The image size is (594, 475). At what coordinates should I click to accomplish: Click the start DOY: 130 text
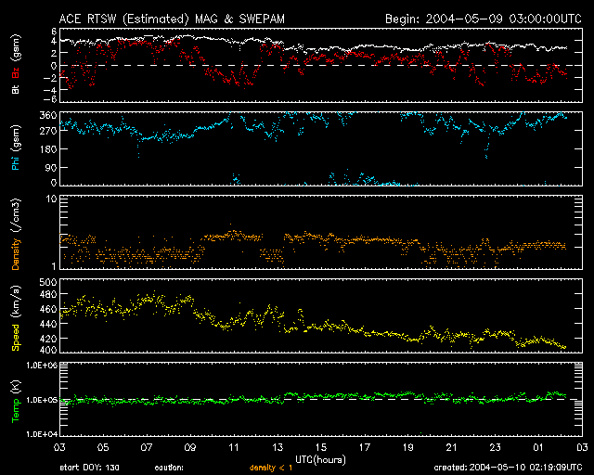87,468
